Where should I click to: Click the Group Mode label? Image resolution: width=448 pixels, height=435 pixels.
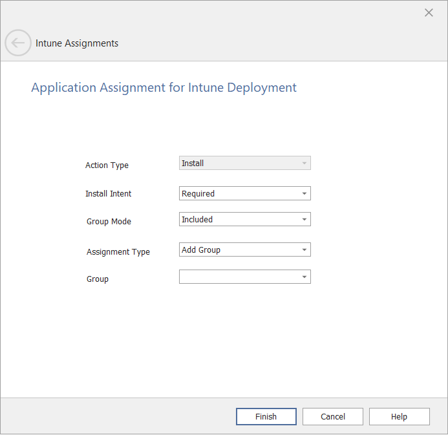[x=109, y=222]
